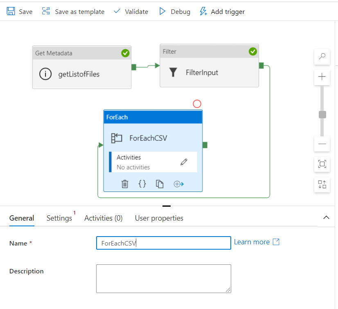
Task: Fit pipeline to canvas with frame icon
Action: pyautogui.click(x=322, y=164)
